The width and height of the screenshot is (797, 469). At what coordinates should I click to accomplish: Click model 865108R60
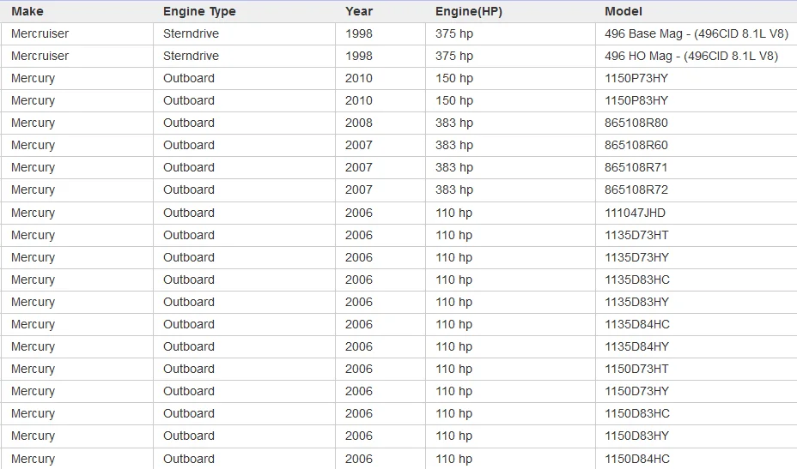pyautogui.click(x=636, y=145)
